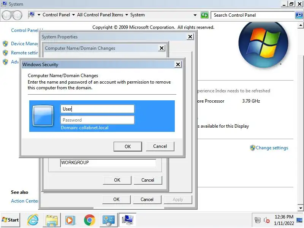Click OK in System Properties dialog

coord(116,199)
